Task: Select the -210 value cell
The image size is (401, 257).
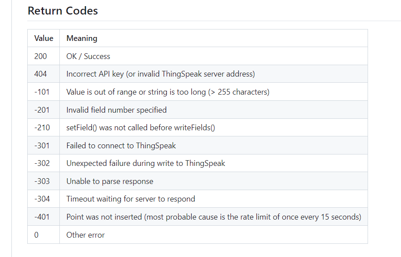Action: (42, 128)
